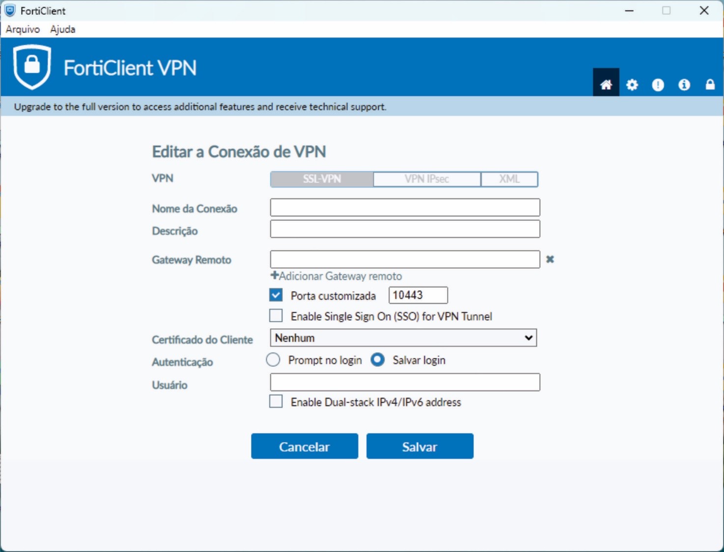The image size is (724, 552).
Task: Expand the Certificado do Cliente dropdown
Action: [x=403, y=338]
